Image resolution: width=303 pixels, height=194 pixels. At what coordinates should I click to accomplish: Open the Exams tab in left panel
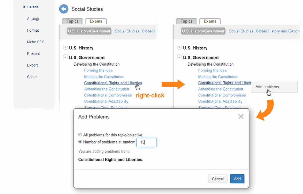pyautogui.click(x=96, y=21)
